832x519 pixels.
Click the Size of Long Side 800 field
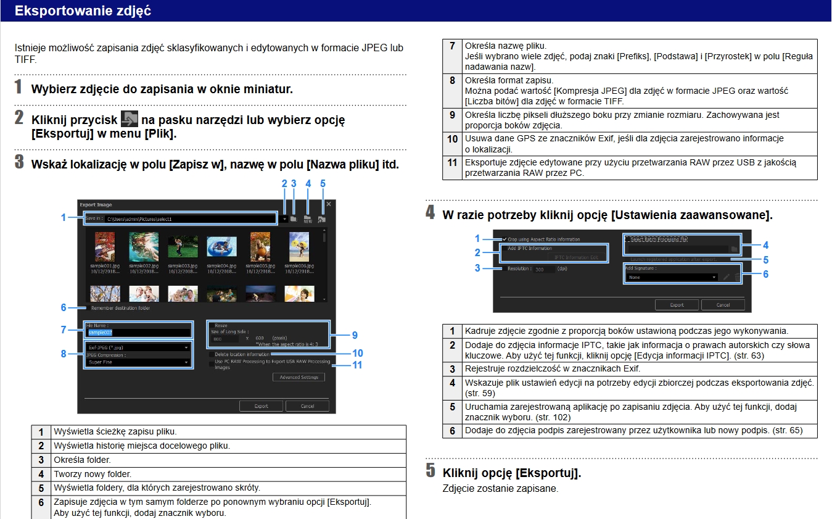coord(224,338)
